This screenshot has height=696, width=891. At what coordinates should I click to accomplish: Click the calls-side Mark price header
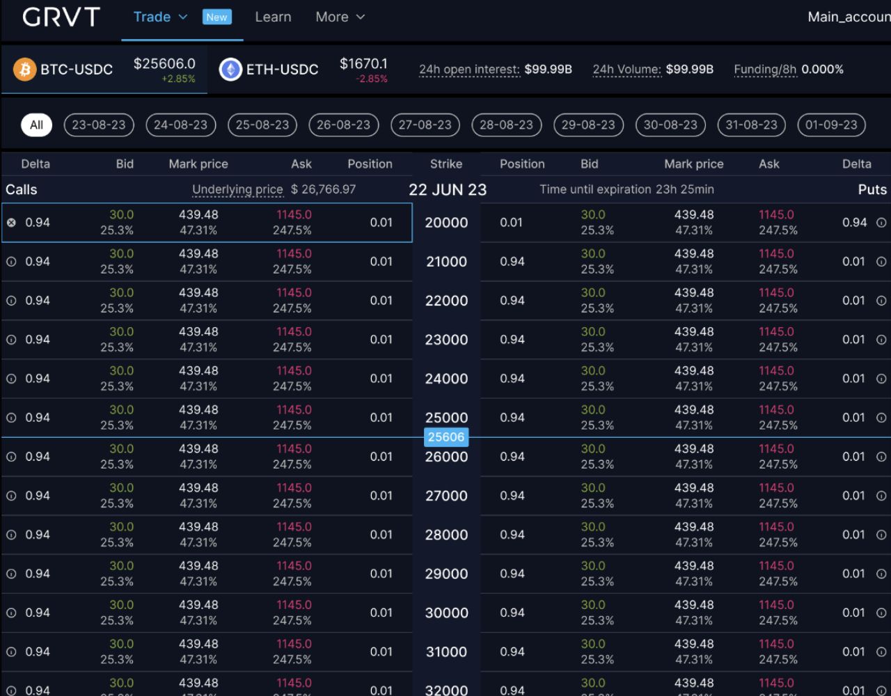(198, 164)
